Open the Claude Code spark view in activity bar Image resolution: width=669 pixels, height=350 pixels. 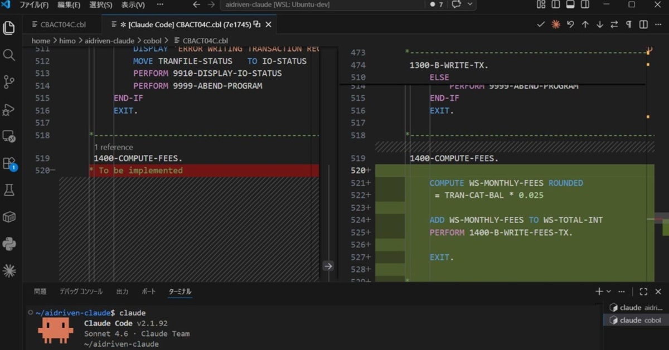(x=9, y=271)
